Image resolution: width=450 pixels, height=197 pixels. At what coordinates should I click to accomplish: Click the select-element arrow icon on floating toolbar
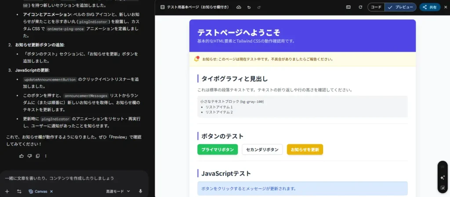pos(442,188)
